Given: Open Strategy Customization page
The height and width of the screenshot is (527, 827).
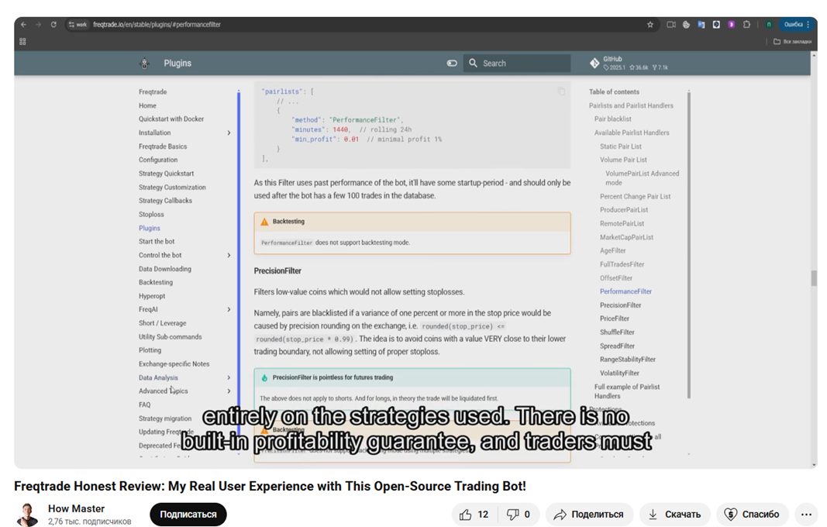Looking at the screenshot, I should pyautogui.click(x=172, y=188).
